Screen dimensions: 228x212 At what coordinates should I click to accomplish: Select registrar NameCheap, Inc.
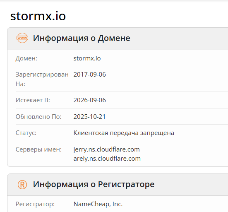point(98,204)
